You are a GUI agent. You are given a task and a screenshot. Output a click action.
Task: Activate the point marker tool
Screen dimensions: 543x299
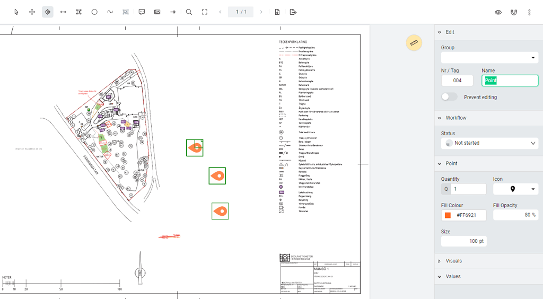click(x=47, y=12)
